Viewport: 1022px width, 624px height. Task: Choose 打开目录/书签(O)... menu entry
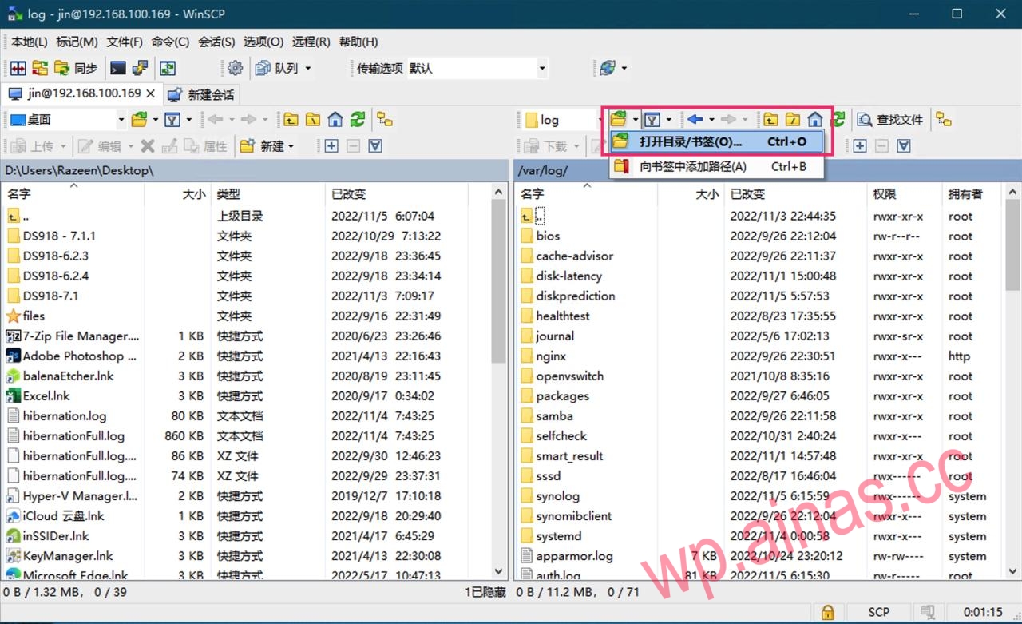pos(716,142)
